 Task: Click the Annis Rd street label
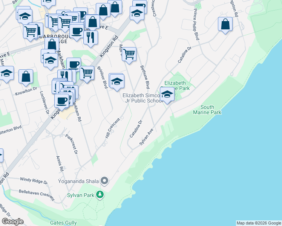click(x=60, y=163)
